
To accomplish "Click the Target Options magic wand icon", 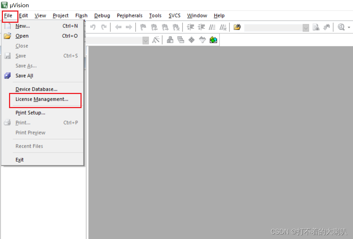I will coord(156,40).
